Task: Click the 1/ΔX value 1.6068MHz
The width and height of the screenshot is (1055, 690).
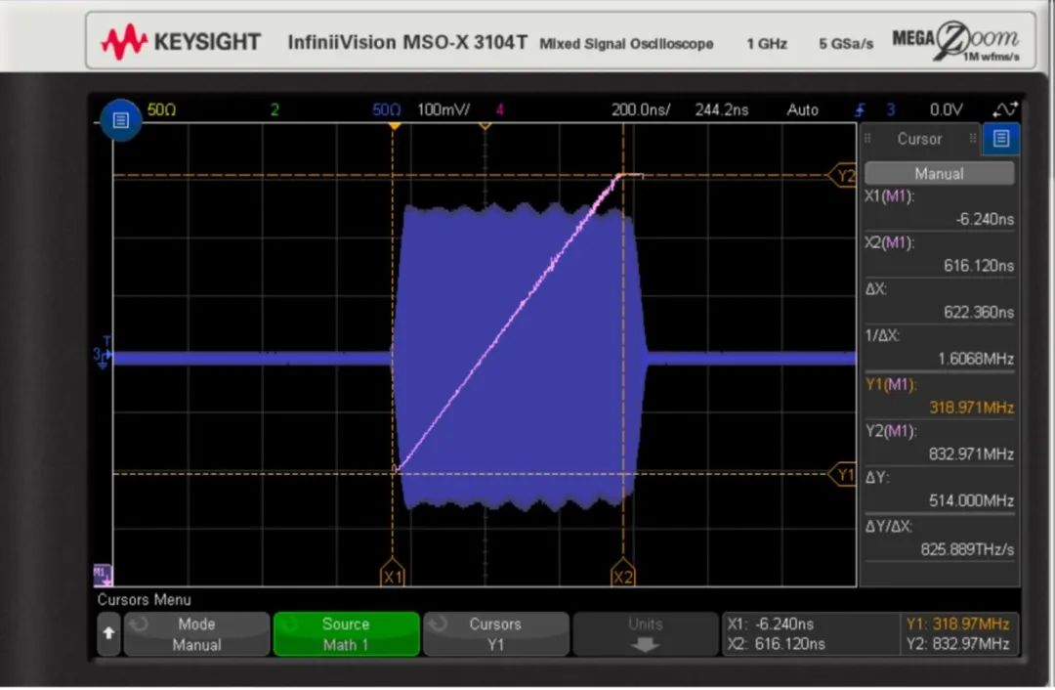Action: [x=976, y=359]
